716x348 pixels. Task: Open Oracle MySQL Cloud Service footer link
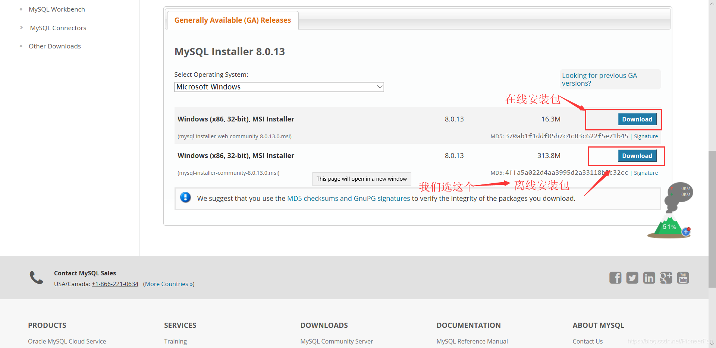click(67, 341)
